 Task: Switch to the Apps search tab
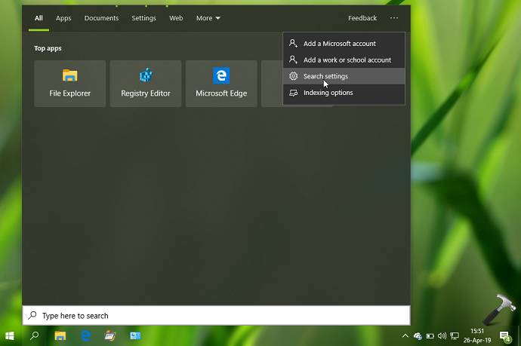[63, 18]
